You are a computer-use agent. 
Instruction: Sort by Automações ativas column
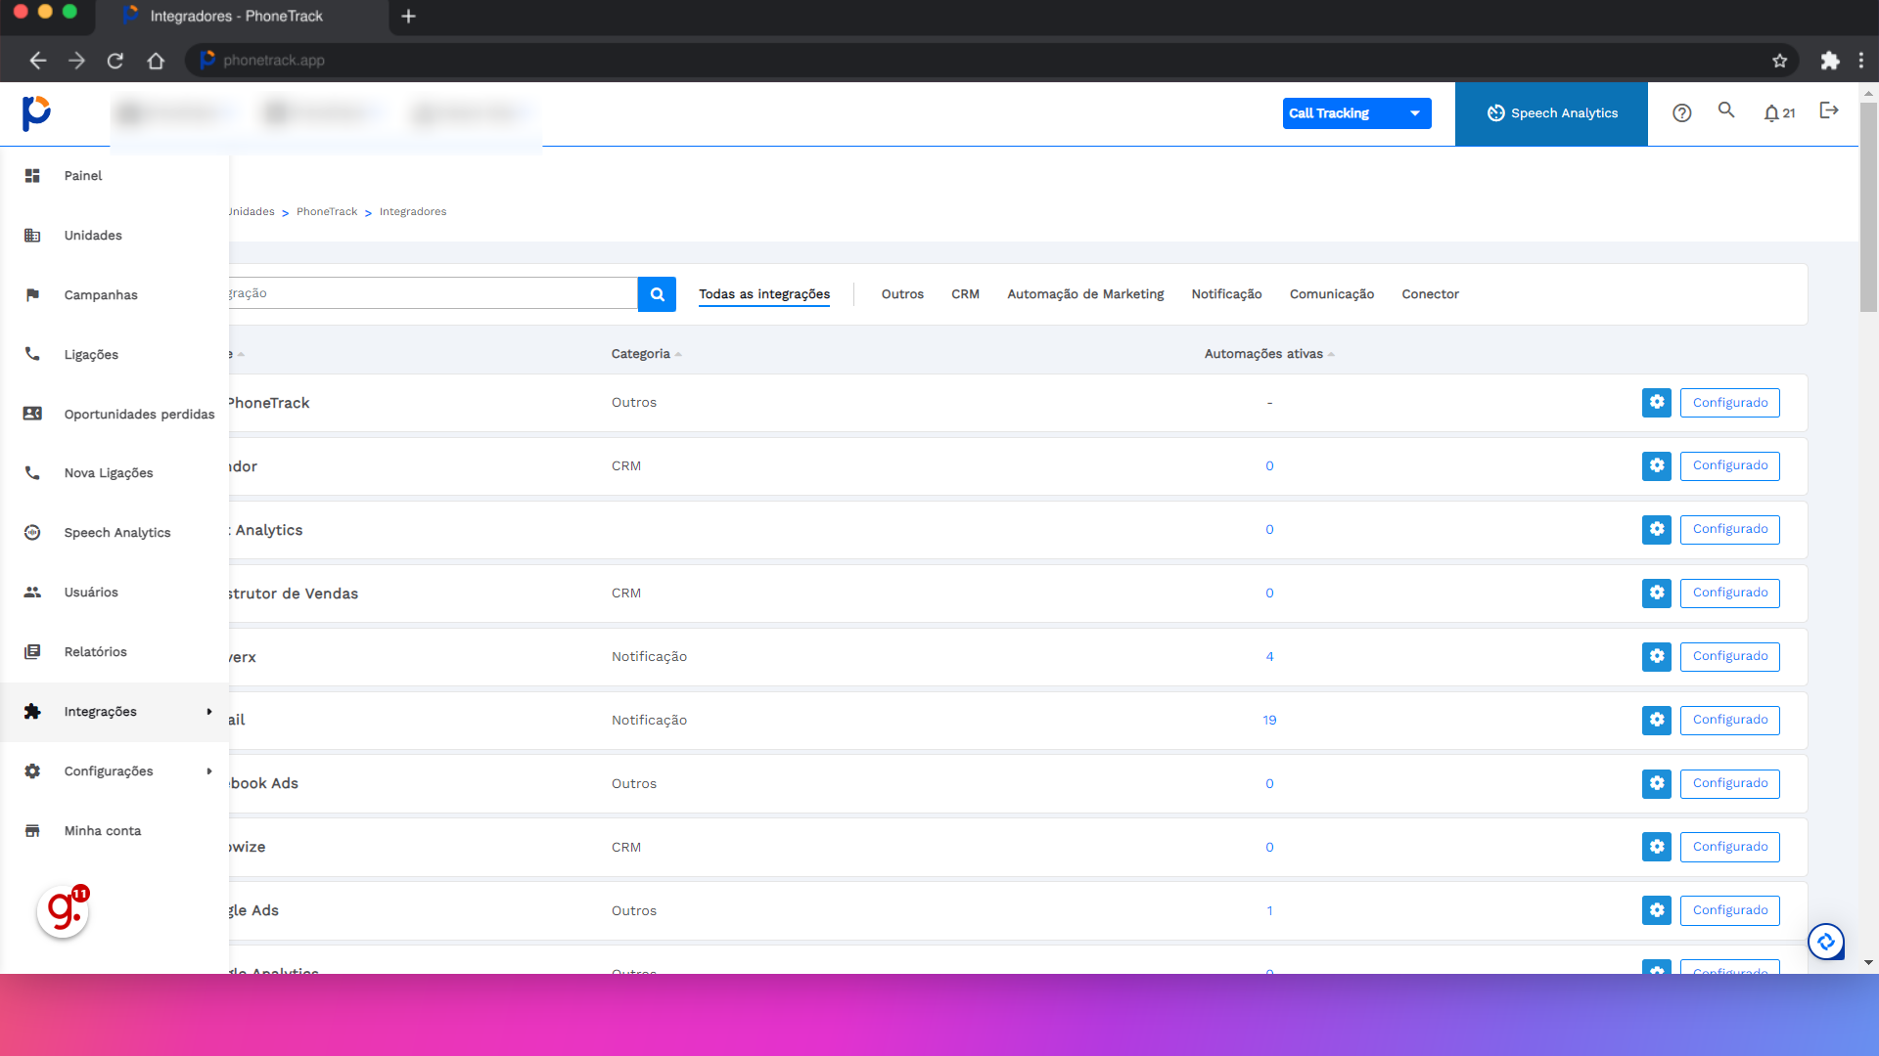coord(1269,354)
